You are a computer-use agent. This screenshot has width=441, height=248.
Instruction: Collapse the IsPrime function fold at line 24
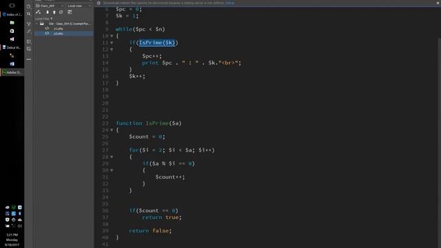coord(112,130)
